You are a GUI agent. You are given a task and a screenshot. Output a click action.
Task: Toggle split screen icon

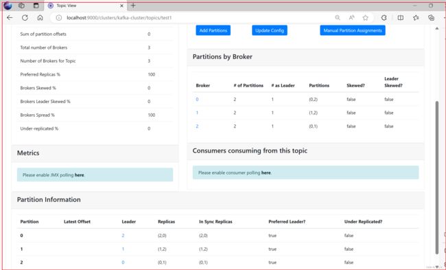tap(401, 18)
